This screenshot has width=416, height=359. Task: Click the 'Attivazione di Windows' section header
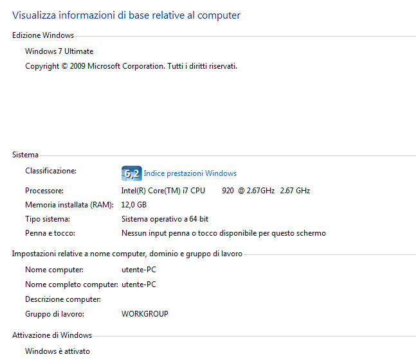pyautogui.click(x=52, y=335)
